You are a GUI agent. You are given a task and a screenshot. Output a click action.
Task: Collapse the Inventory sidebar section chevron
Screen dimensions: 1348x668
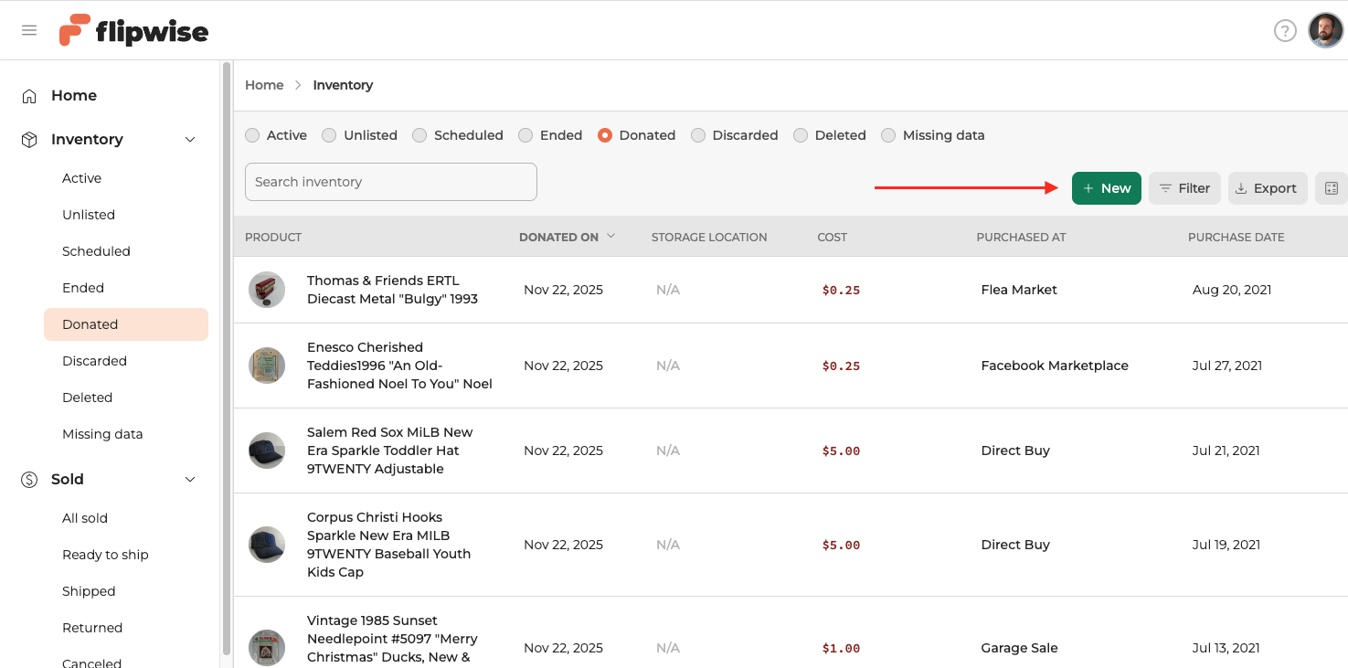point(190,140)
